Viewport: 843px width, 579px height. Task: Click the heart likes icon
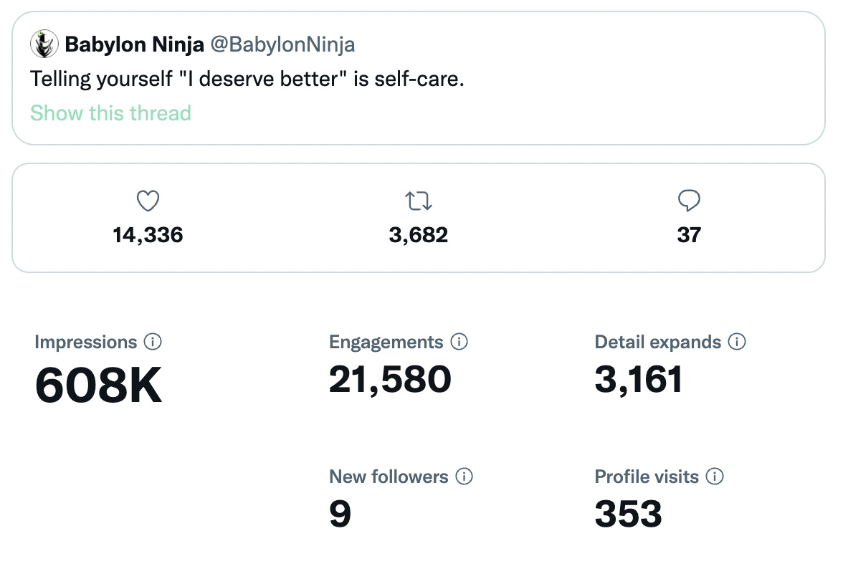coord(148,201)
